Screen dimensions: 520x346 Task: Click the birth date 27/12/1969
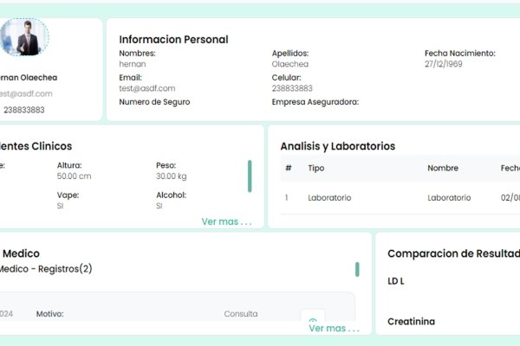click(444, 64)
